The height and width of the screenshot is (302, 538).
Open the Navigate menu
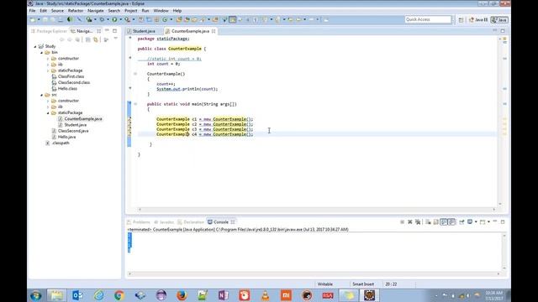click(x=95, y=11)
